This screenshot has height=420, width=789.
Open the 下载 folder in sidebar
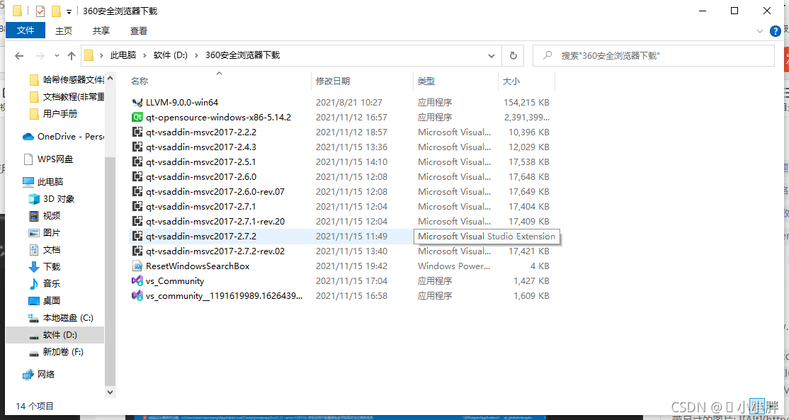coord(45,266)
